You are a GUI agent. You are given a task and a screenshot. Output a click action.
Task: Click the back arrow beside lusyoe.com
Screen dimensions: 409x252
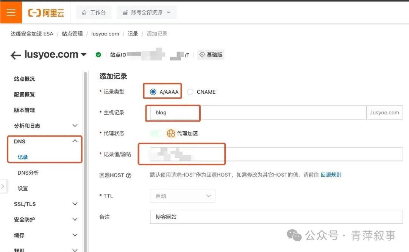click(16, 55)
